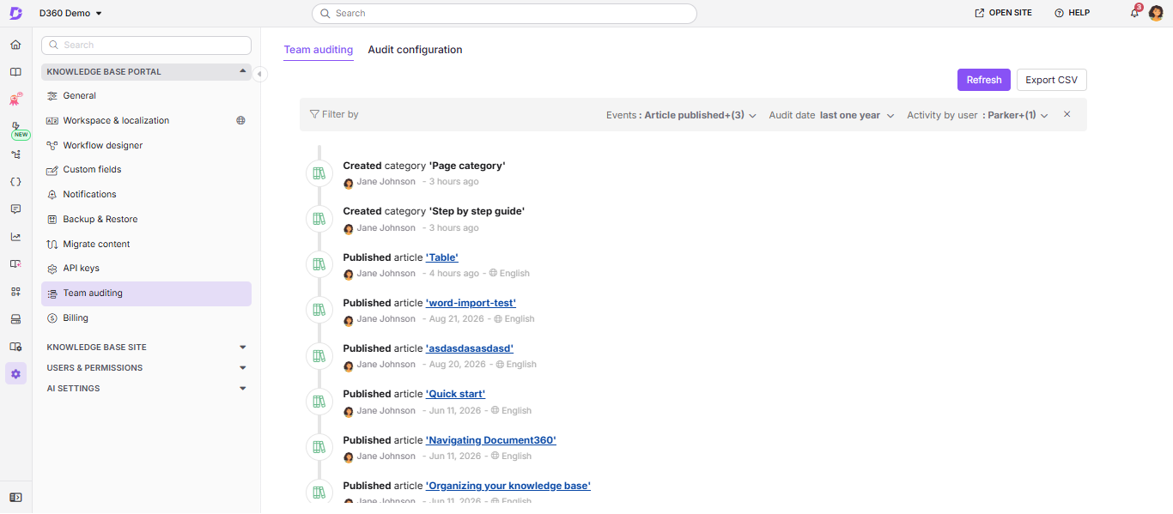Image resolution: width=1173 pixels, height=514 pixels.
Task: Click the Document360 logo
Action: (x=15, y=13)
